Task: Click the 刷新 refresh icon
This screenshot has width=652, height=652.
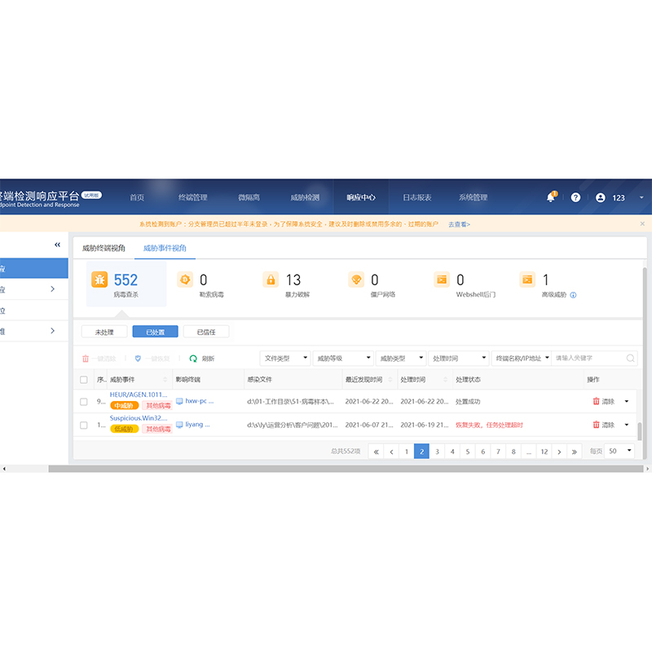Action: [193, 358]
